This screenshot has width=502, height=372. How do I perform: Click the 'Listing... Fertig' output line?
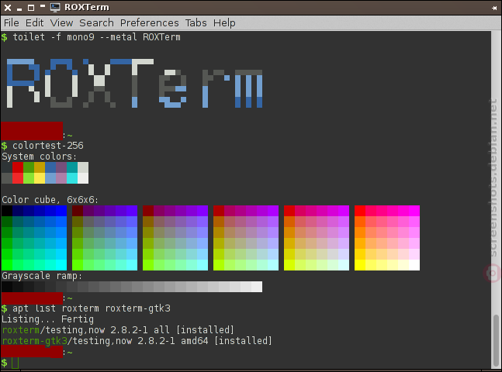coord(47,319)
